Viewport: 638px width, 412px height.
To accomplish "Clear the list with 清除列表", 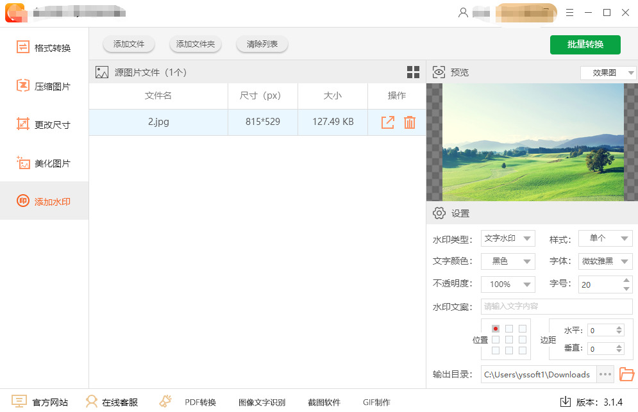I will [x=262, y=44].
